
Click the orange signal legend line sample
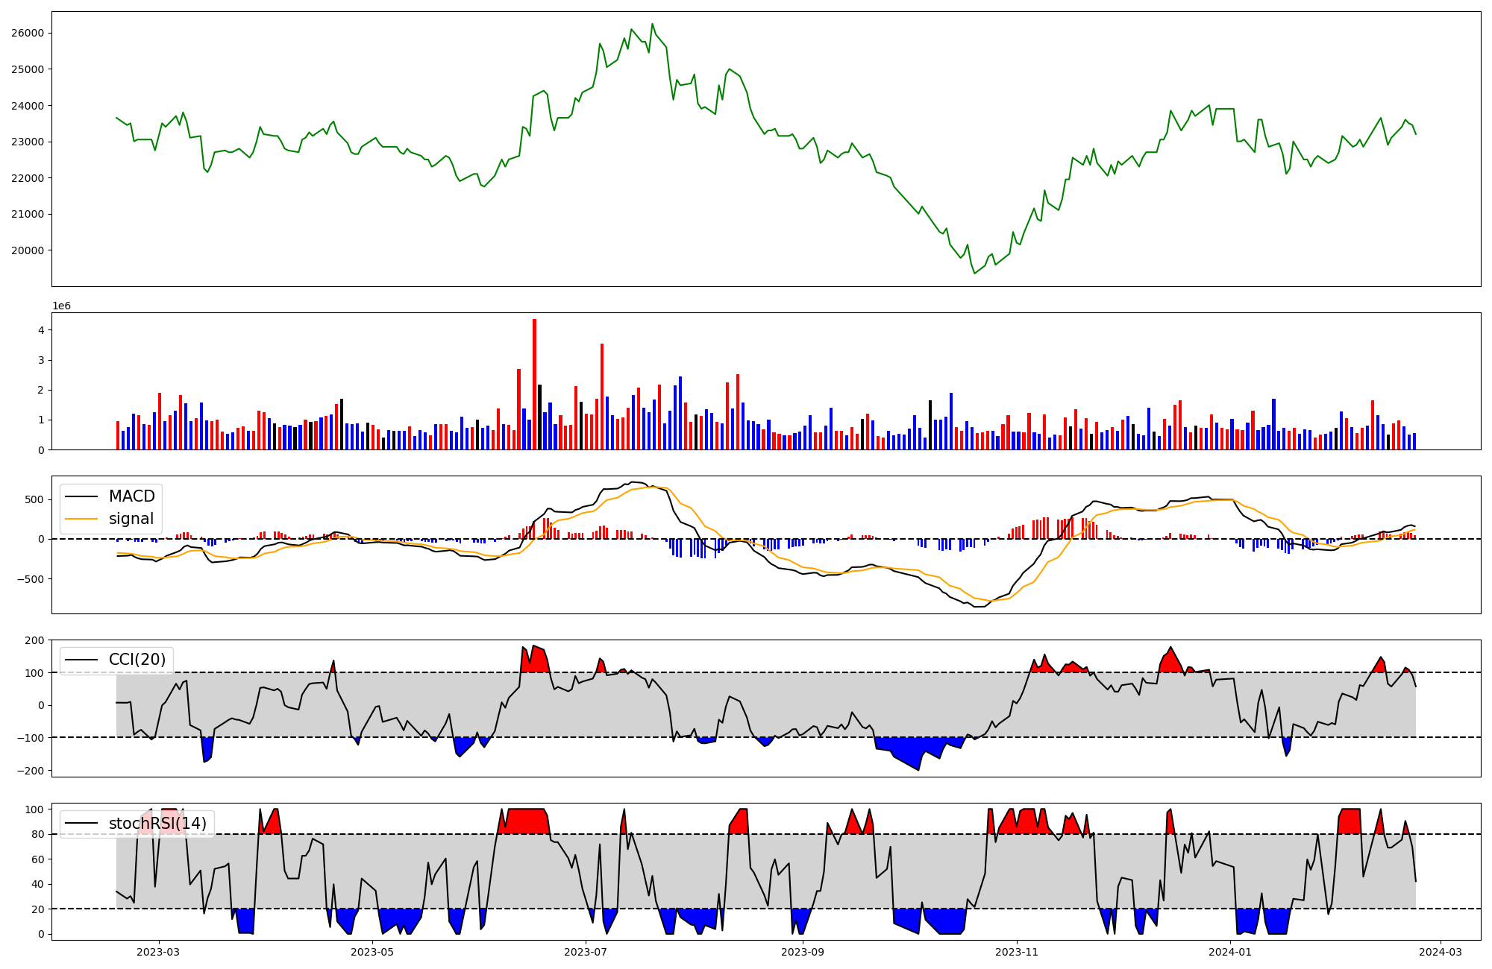click(x=83, y=519)
